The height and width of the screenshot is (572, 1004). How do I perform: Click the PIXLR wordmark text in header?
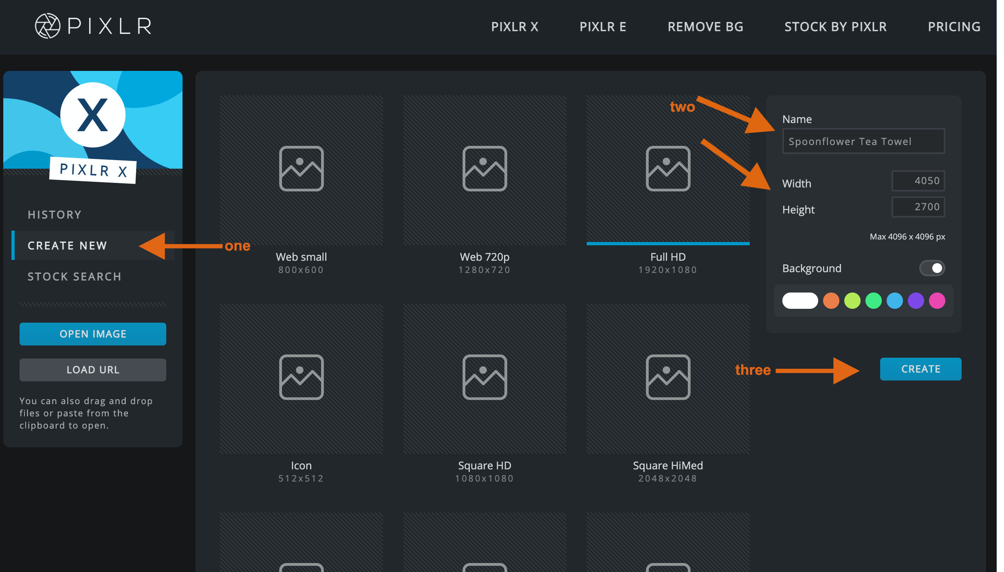point(110,26)
